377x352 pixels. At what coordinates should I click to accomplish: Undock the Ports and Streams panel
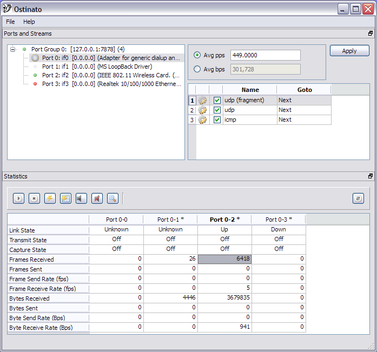click(371, 34)
